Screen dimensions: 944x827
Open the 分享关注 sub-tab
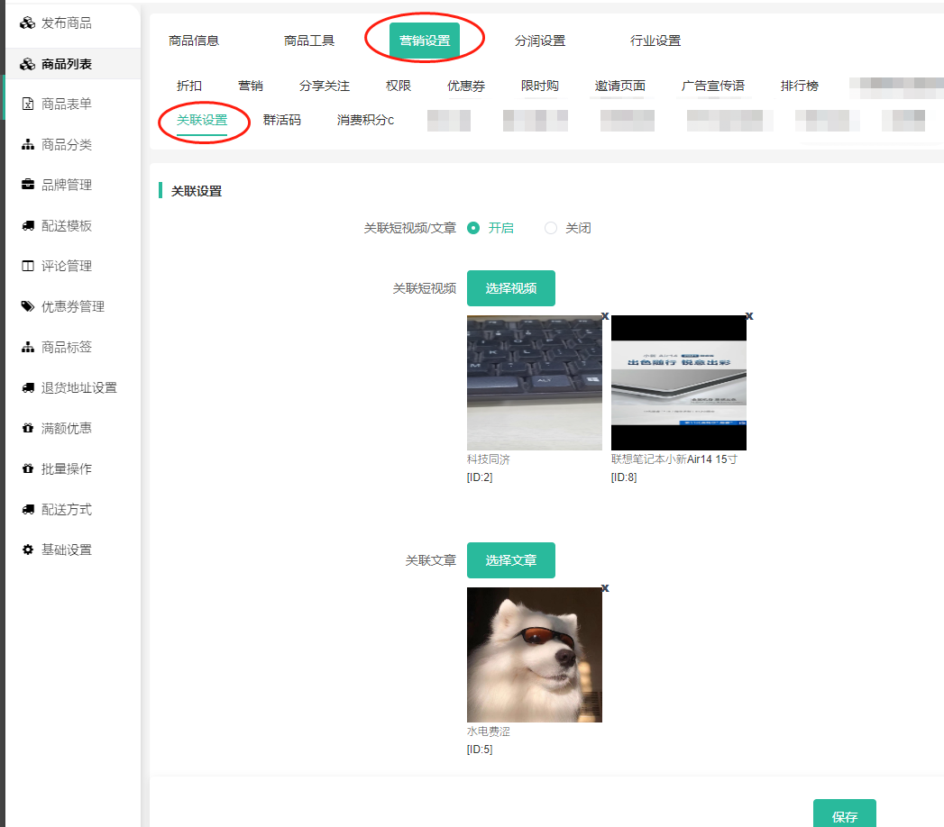tap(325, 86)
